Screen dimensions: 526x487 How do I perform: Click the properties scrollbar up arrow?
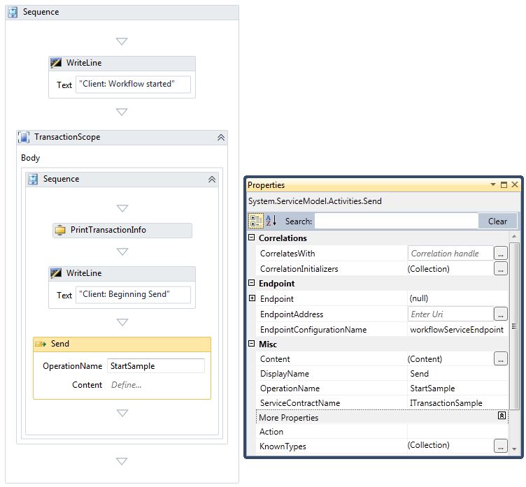click(514, 237)
